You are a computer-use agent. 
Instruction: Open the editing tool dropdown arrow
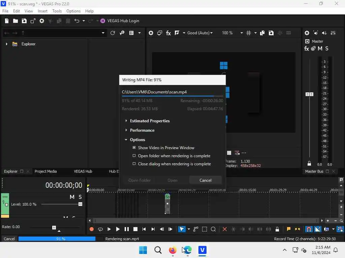189,229
